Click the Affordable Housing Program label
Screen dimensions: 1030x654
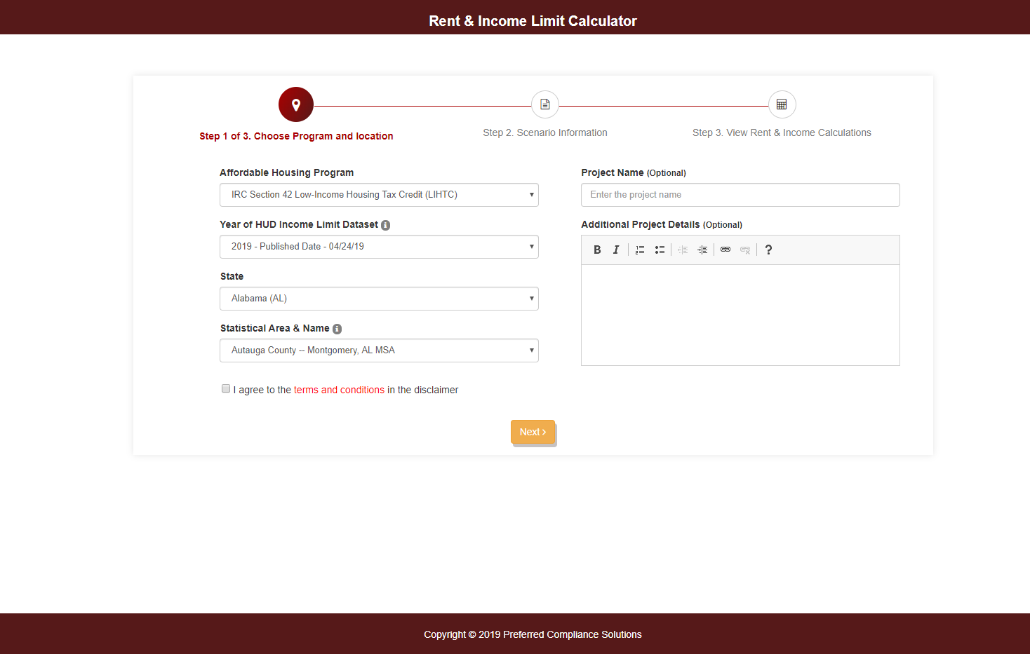(287, 172)
